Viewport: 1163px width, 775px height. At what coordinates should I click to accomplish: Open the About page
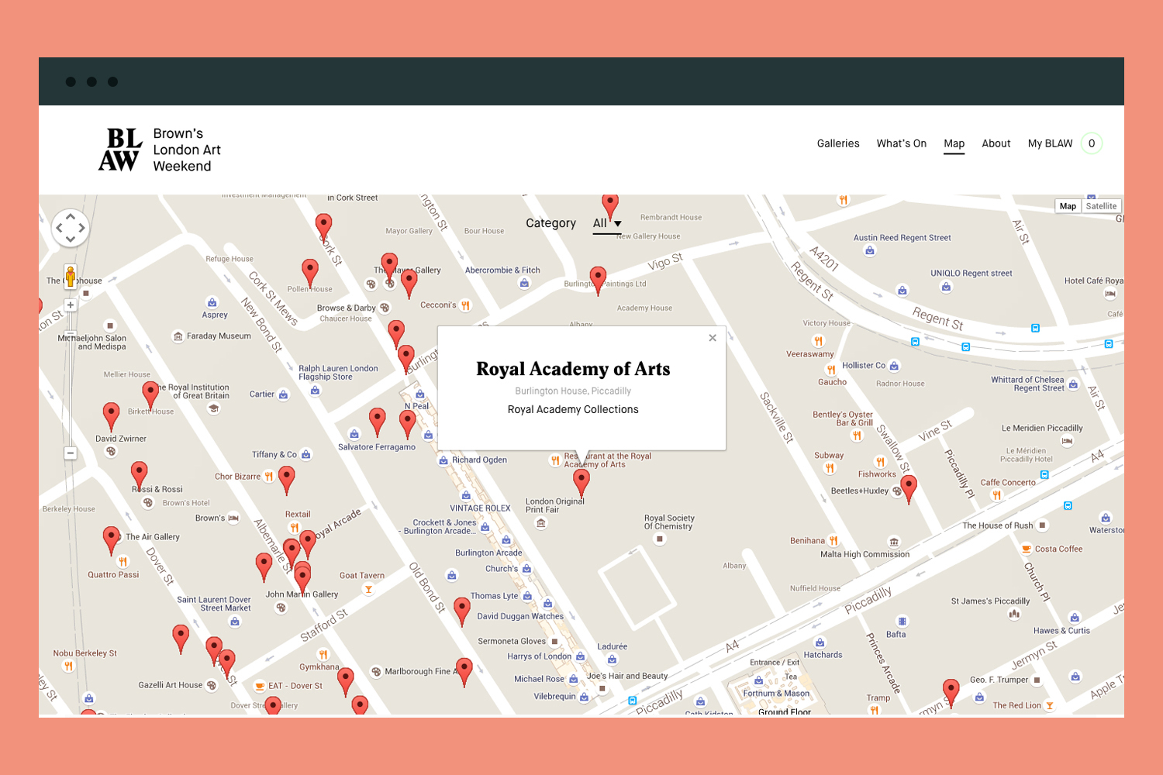pos(996,143)
